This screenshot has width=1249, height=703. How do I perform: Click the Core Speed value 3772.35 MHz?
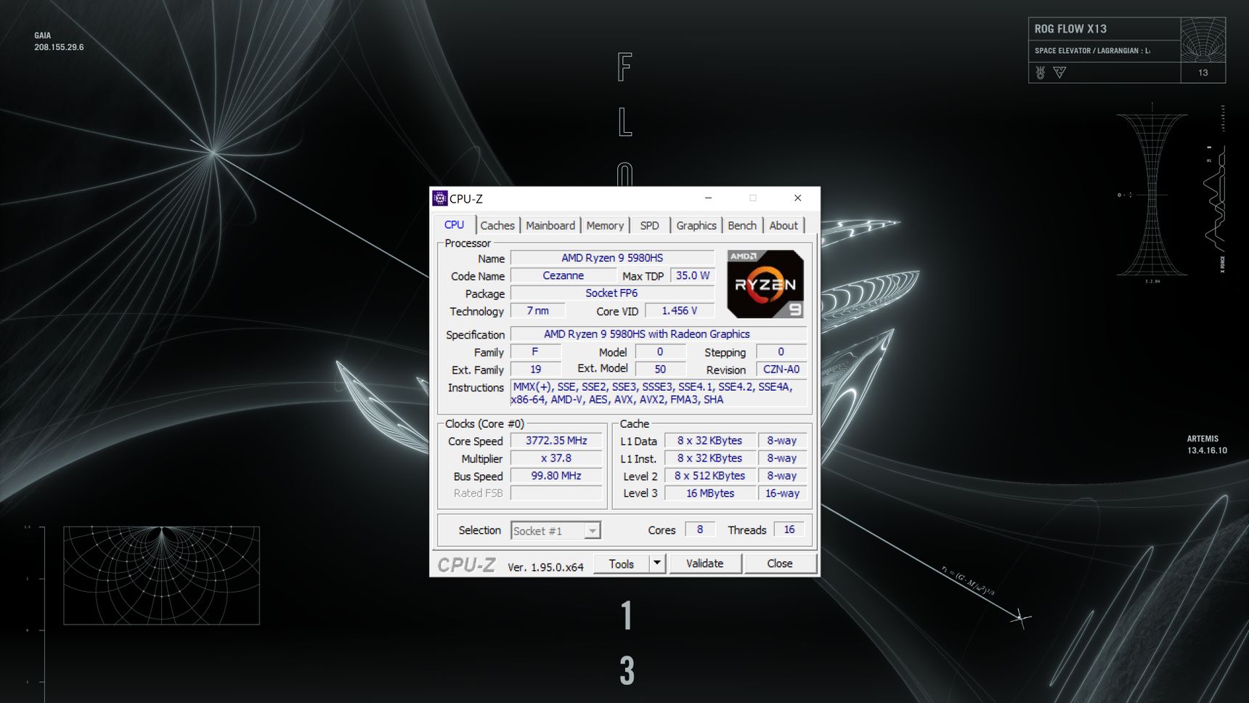point(556,441)
